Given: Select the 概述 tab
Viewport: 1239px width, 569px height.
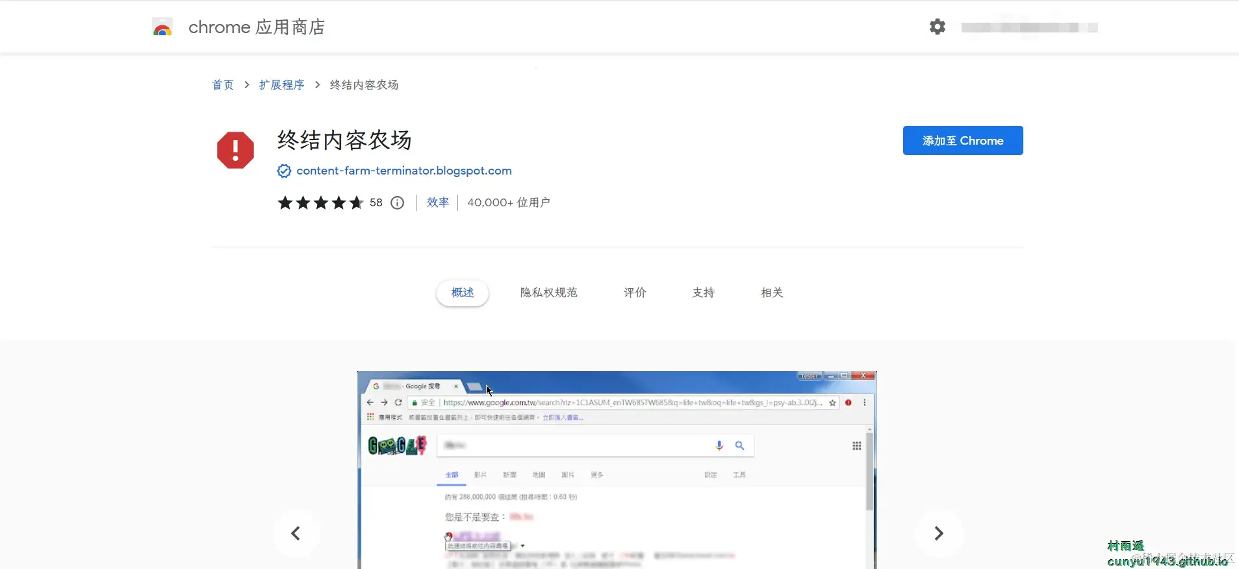Looking at the screenshot, I should 463,293.
